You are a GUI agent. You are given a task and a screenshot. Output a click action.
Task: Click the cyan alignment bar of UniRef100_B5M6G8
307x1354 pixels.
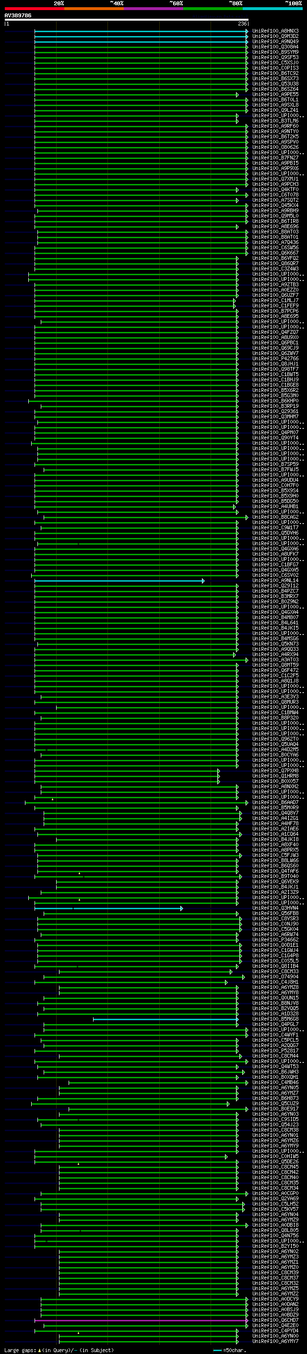click(165, 1019)
